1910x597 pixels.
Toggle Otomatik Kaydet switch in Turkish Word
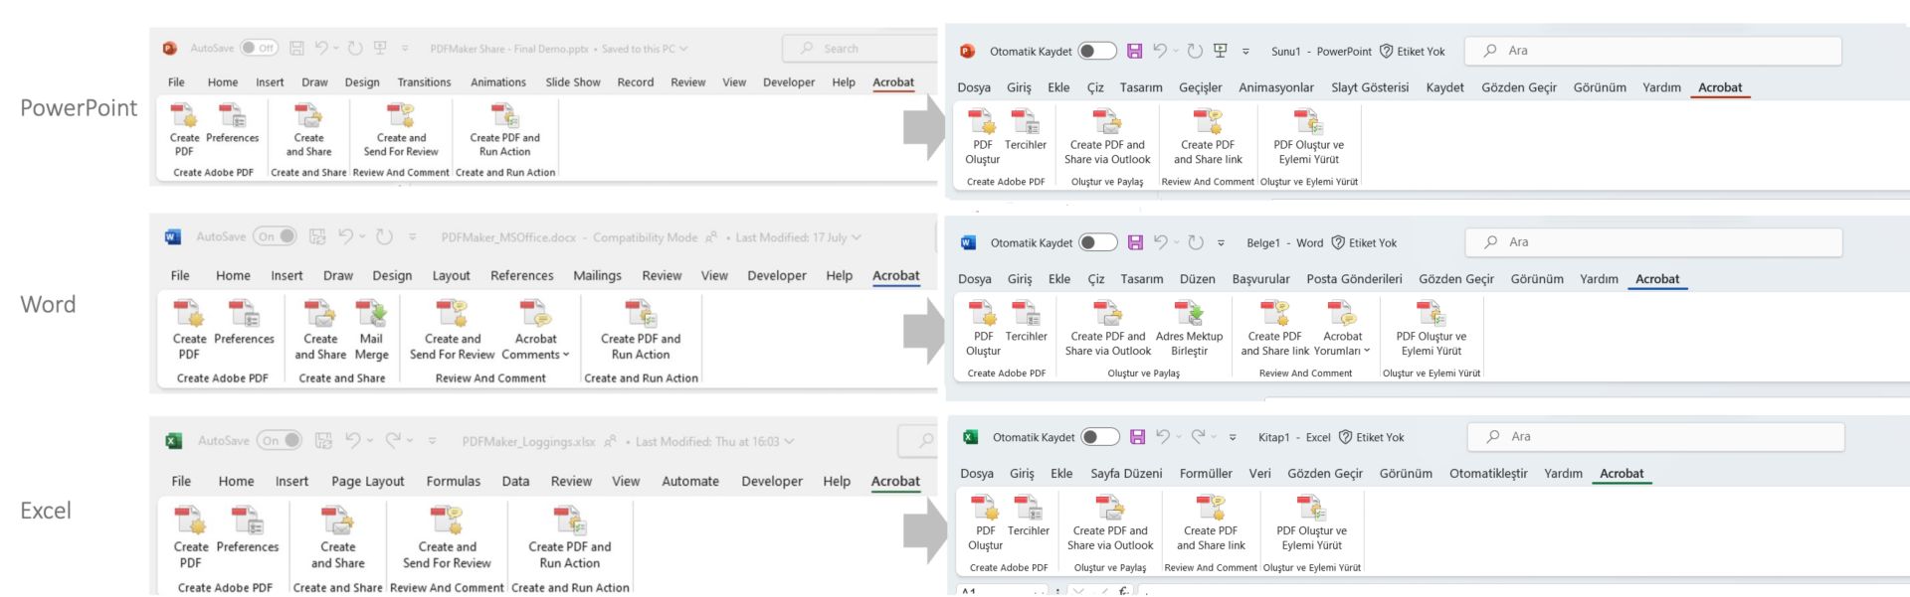pos(1097,242)
